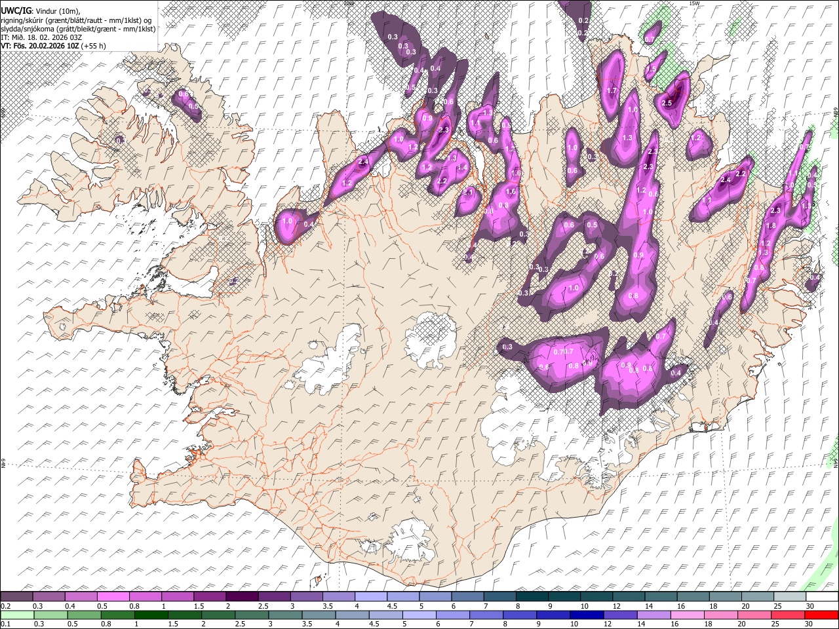Click the snow-scale swatch between 0.2 and 0.3
839x629 pixels.
tap(16, 596)
